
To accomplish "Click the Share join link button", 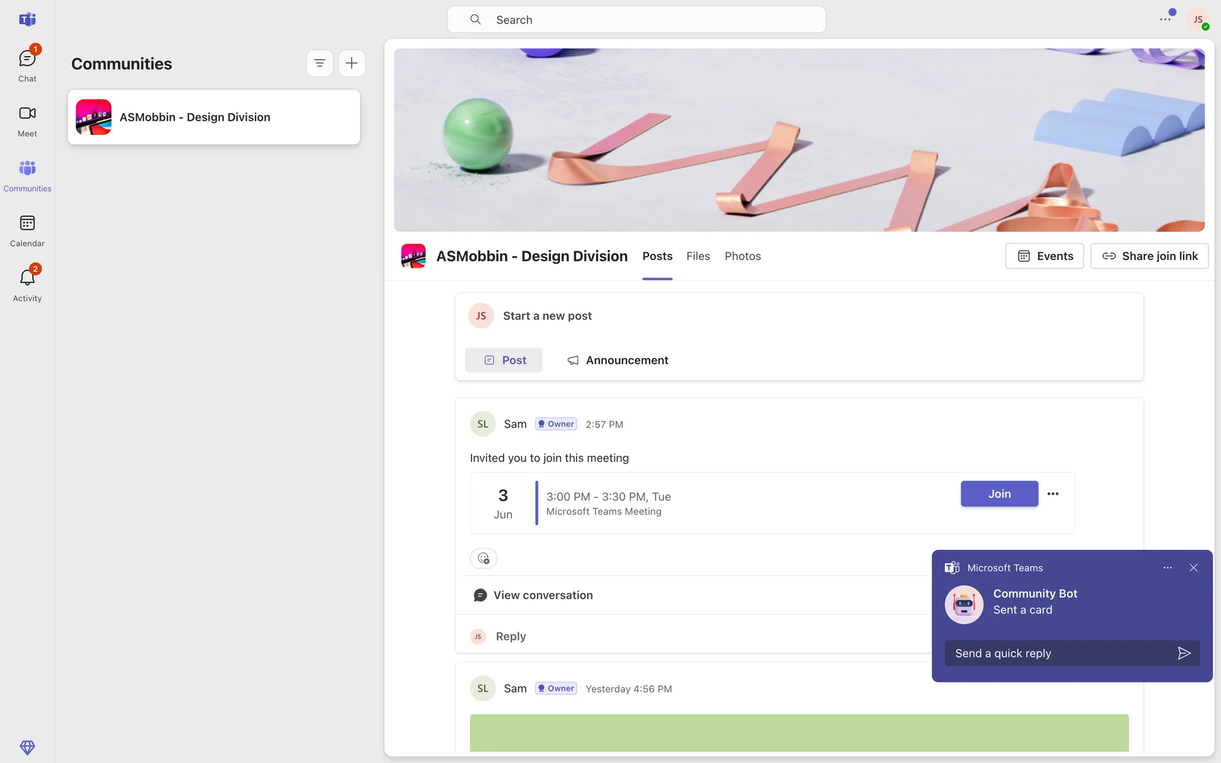I will click(x=1149, y=256).
